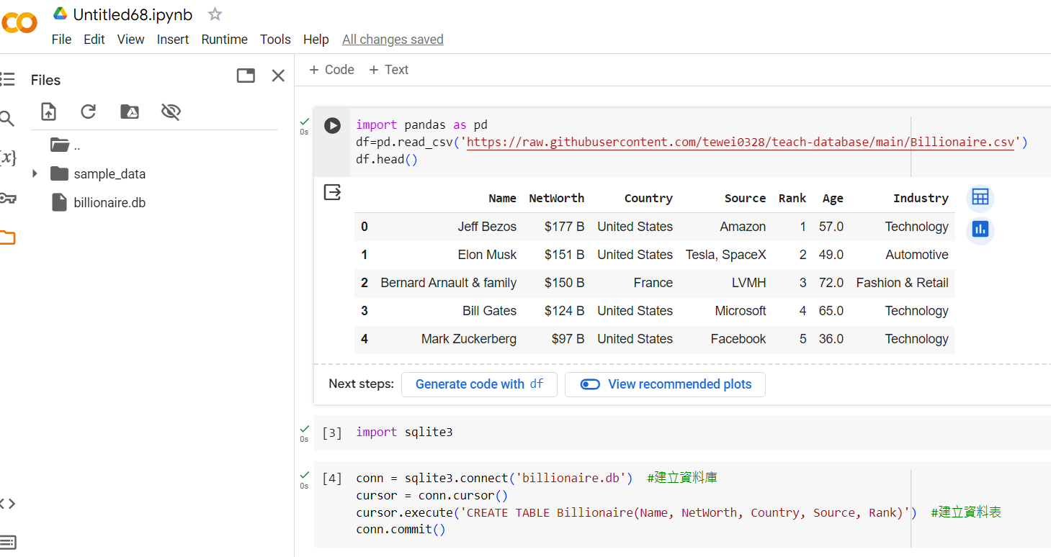Click the cell output actions icon

pos(332,192)
